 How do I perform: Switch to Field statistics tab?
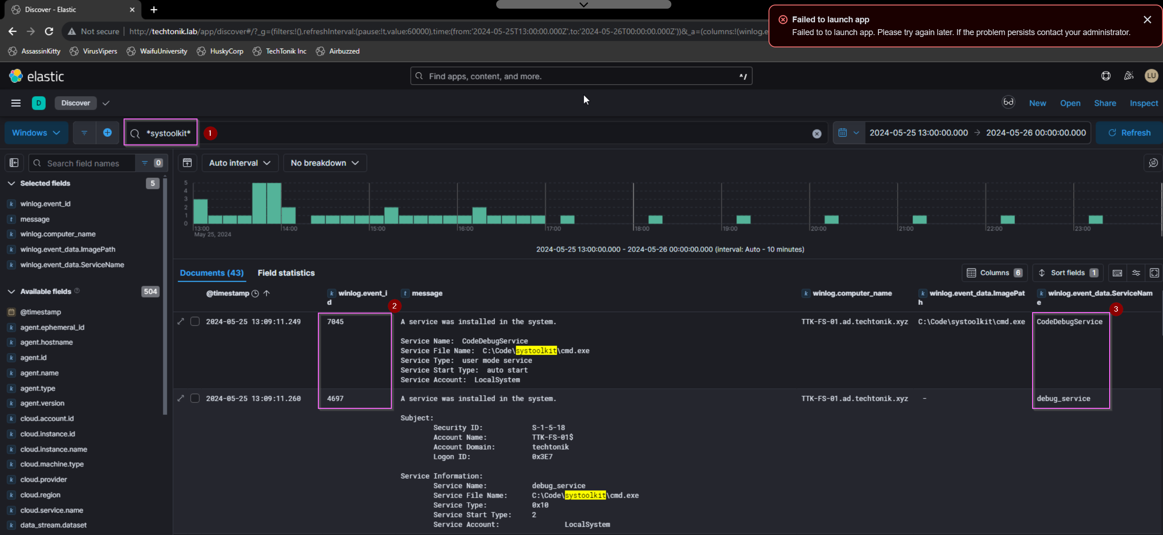pyautogui.click(x=286, y=273)
